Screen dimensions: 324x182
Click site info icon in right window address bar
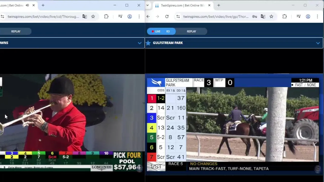178,16
